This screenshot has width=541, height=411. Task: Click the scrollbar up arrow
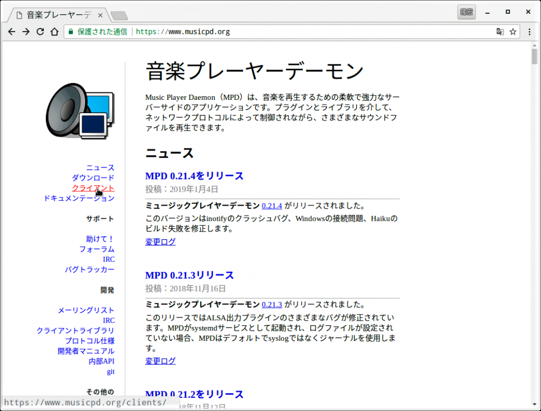pos(535,45)
